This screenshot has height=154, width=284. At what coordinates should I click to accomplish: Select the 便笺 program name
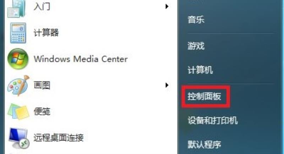click(x=42, y=111)
